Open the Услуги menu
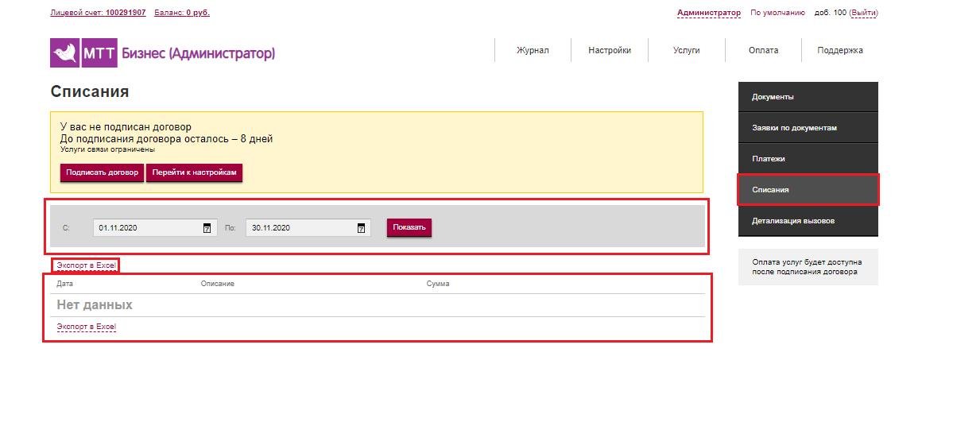The image size is (953, 426). point(686,50)
